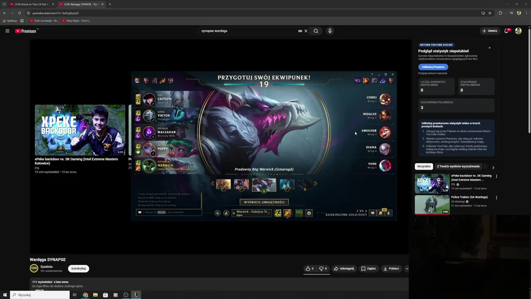Download the video with Pobierz
Image resolution: width=531 pixels, height=299 pixels.
[x=391, y=269]
